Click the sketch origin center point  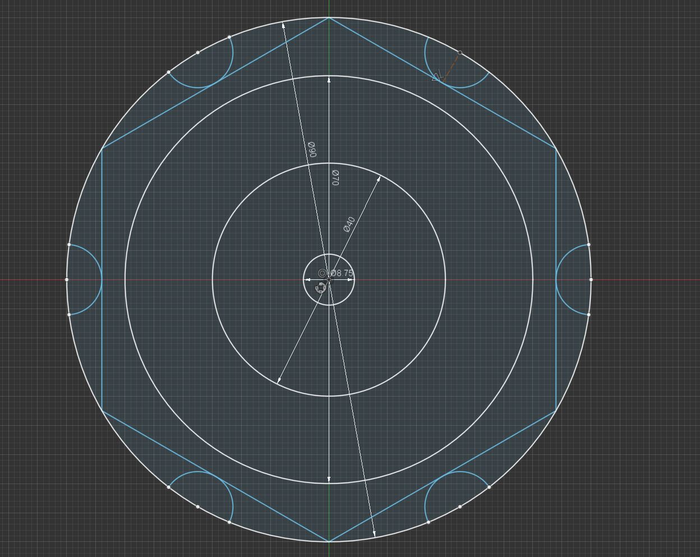329,279
